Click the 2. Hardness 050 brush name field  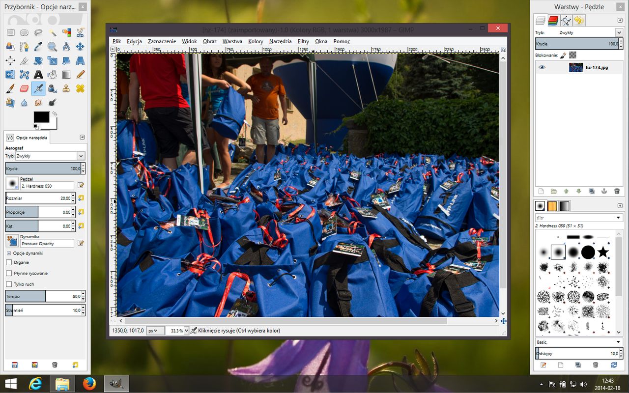pos(47,186)
